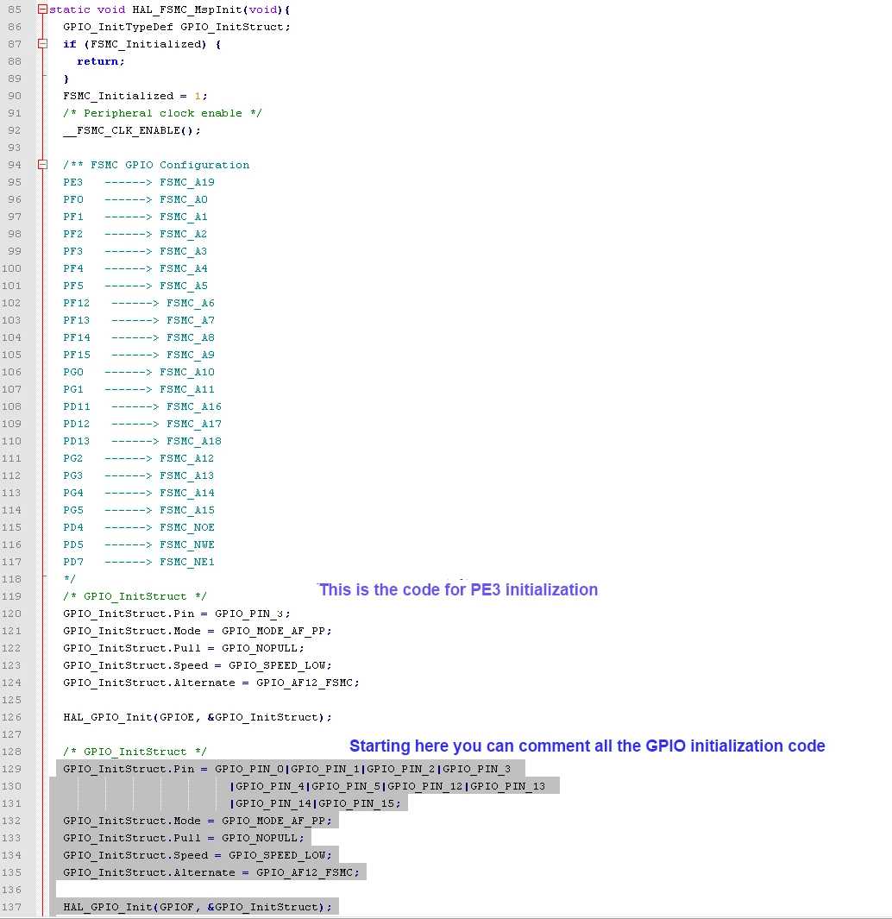Click the 'PF5 ------> FSMC_A5' comment line
Viewport: 892px width, 919px height.
click(x=135, y=286)
